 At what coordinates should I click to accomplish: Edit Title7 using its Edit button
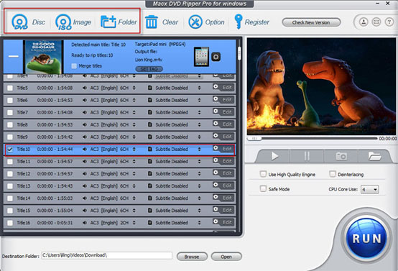[223, 111]
